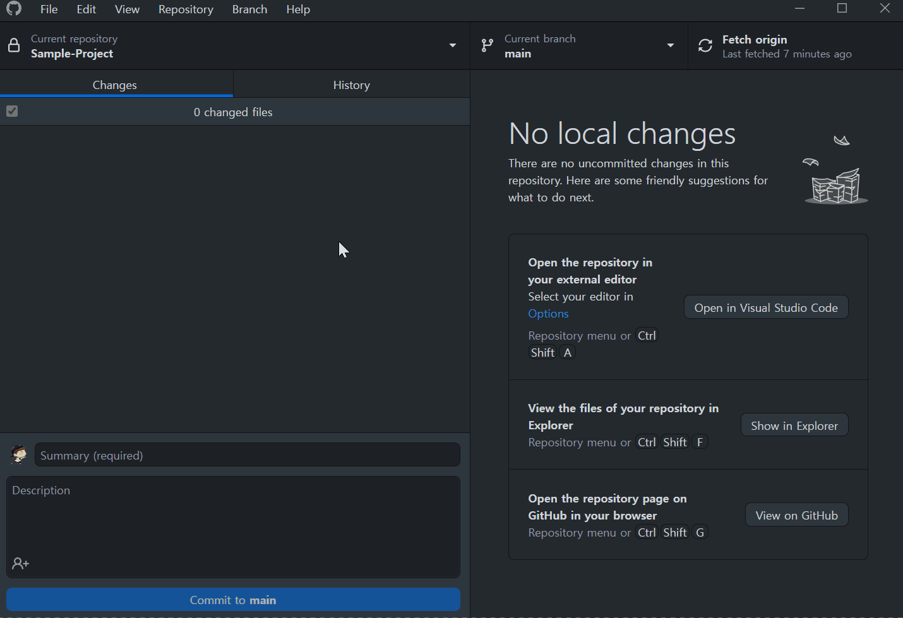Click Open in Visual Studio Code button

[x=766, y=307]
